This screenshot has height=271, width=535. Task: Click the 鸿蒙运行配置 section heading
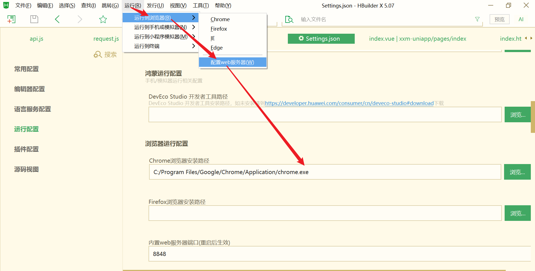point(164,74)
